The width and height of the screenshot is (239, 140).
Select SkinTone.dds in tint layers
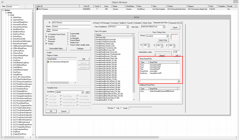coord(100,38)
